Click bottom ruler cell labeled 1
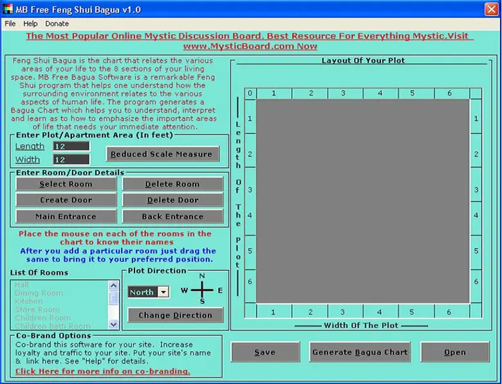 click(273, 312)
